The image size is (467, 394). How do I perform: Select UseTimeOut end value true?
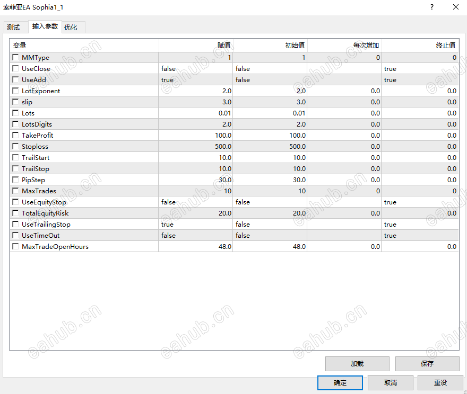(420, 235)
